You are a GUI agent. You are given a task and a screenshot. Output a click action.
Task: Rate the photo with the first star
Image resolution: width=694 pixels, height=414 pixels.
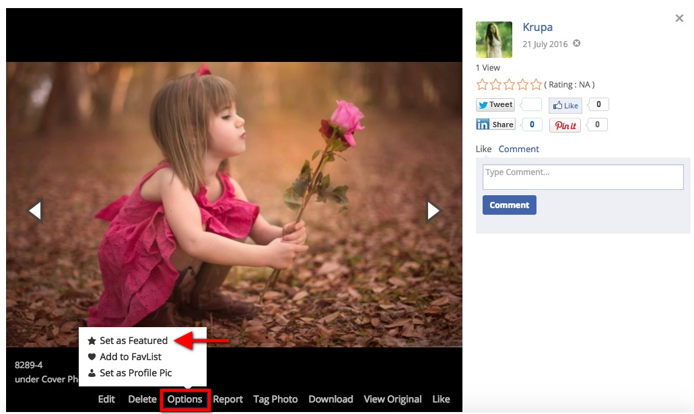pyautogui.click(x=482, y=85)
